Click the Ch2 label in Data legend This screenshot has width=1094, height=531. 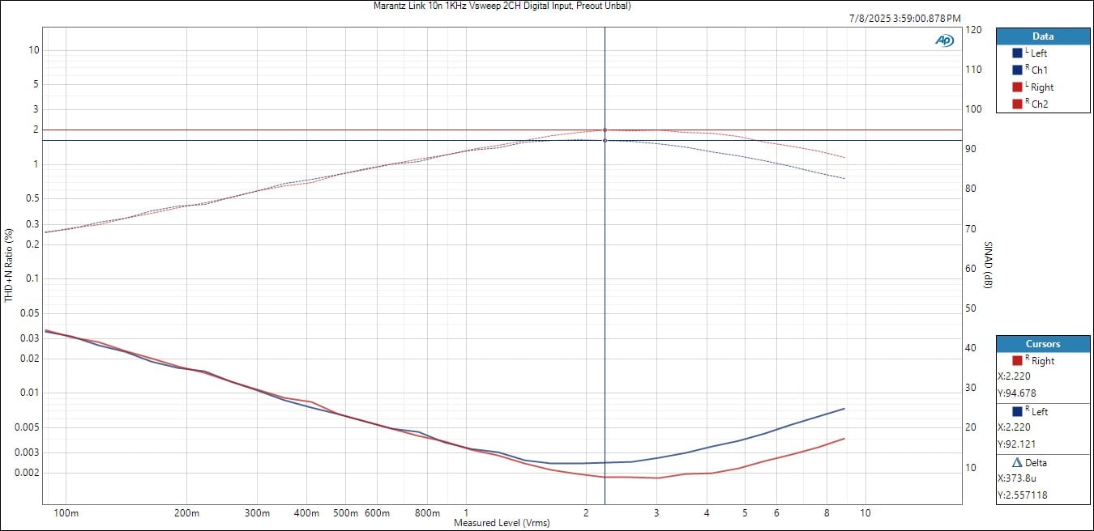click(x=1039, y=104)
